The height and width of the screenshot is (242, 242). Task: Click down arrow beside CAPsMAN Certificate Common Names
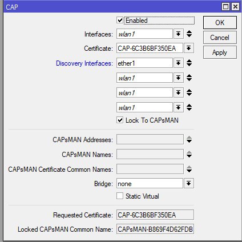click(x=189, y=171)
